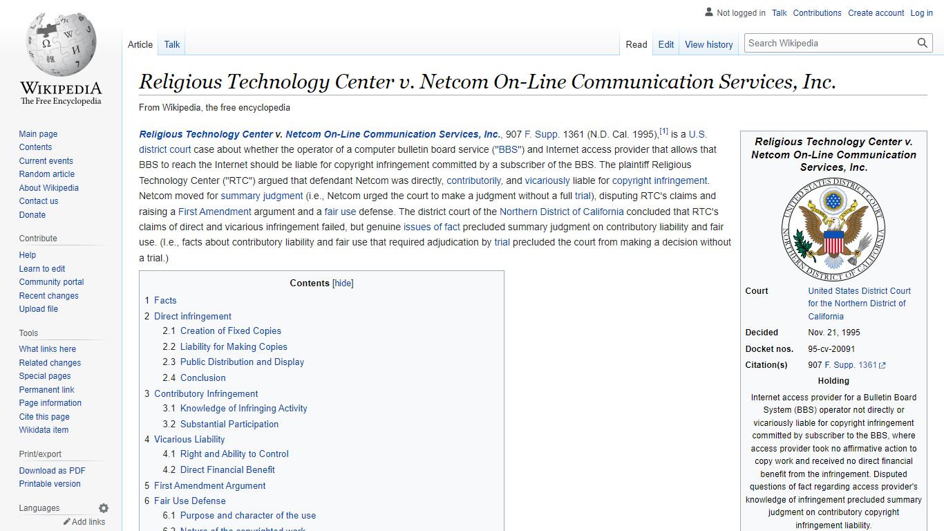The image size is (944, 531).
Task: Open the Upload file link
Action: tap(38, 309)
